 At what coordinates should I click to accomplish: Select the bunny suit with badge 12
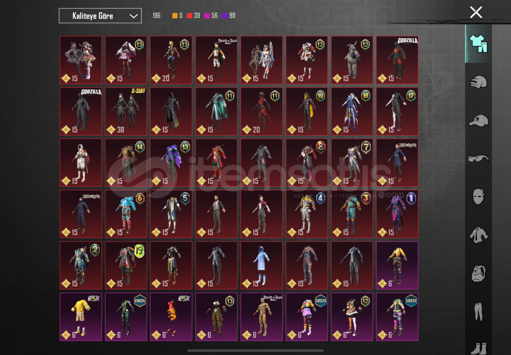(x=352, y=60)
